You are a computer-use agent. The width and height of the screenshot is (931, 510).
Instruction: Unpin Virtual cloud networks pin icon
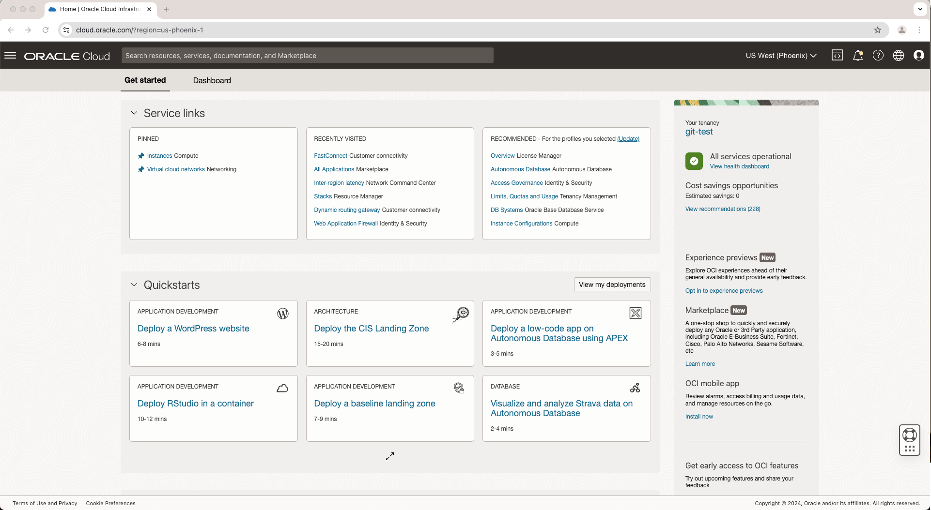pyautogui.click(x=141, y=169)
